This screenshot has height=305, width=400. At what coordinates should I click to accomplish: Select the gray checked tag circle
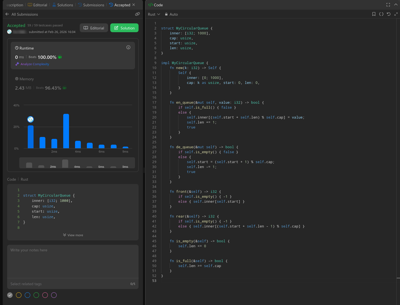tap(10, 295)
